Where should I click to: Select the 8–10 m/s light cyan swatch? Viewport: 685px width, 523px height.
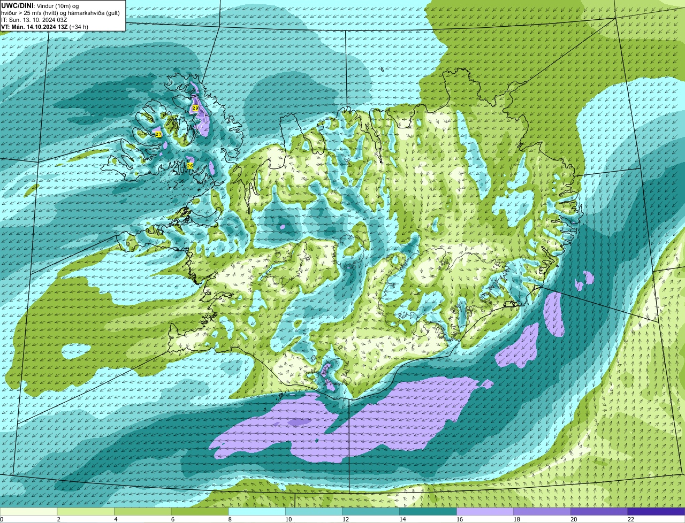tap(257, 512)
